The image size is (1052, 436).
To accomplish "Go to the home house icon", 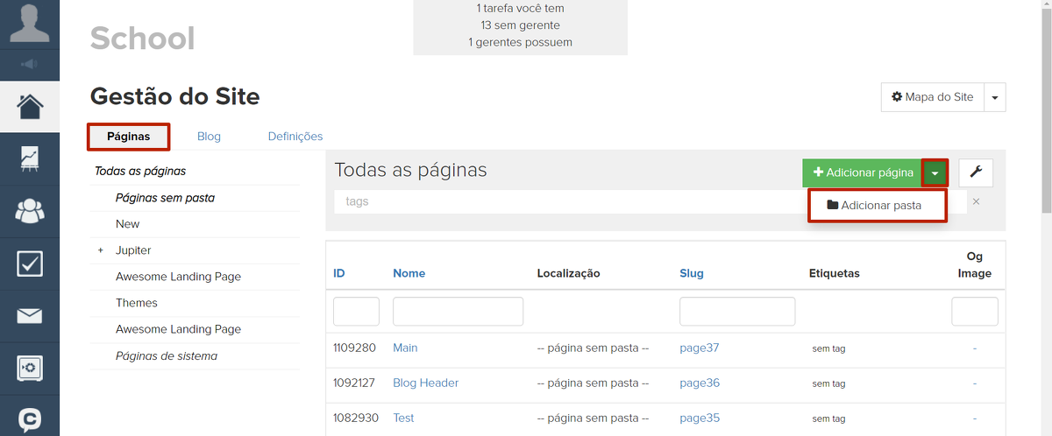I will point(30,107).
